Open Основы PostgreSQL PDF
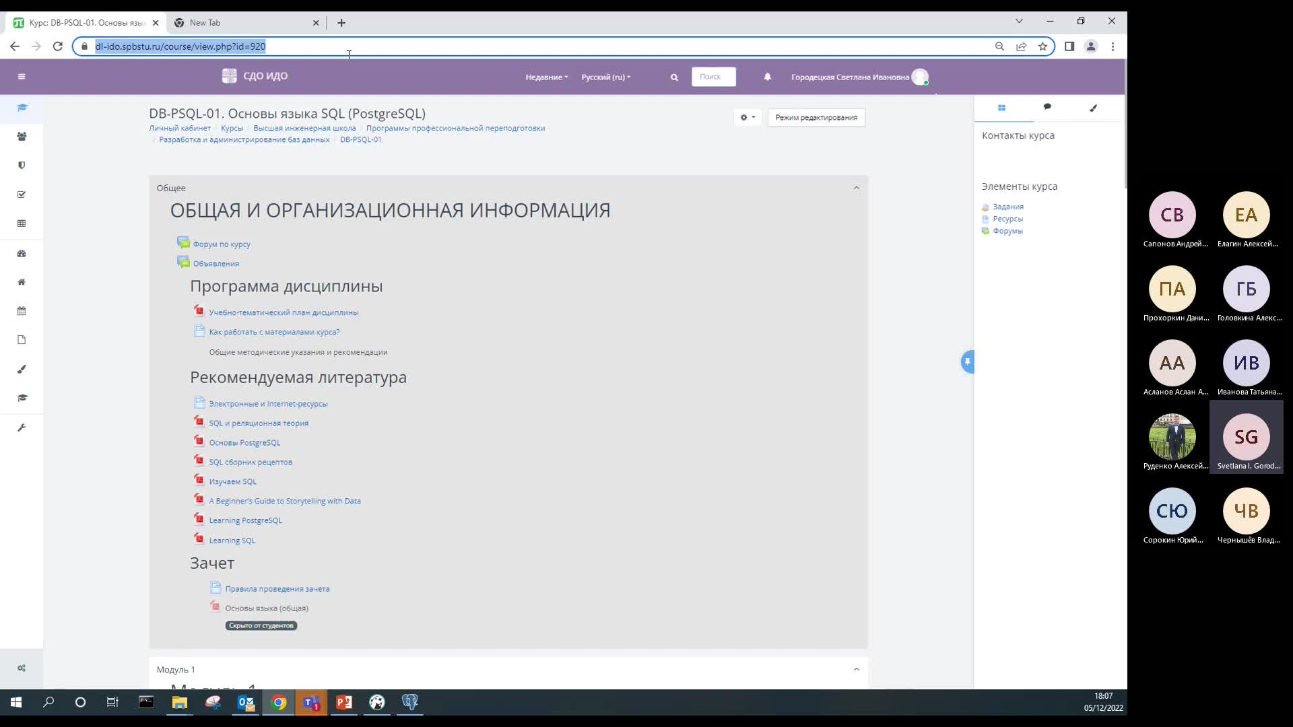 tap(244, 443)
